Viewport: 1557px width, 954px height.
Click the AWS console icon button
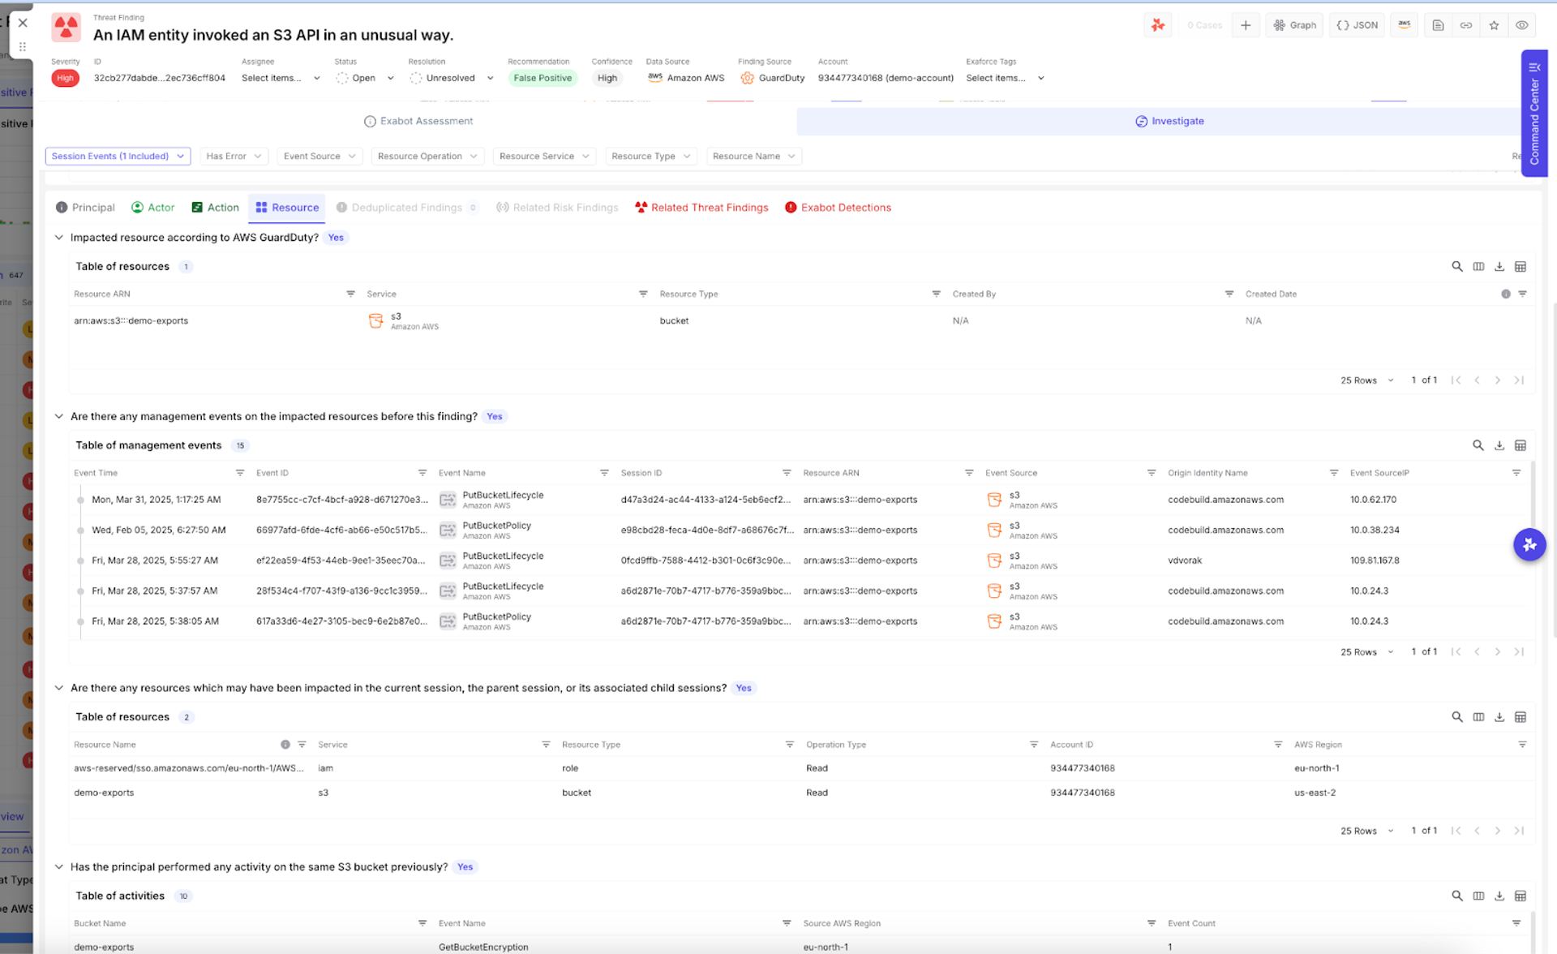pyautogui.click(x=1405, y=25)
